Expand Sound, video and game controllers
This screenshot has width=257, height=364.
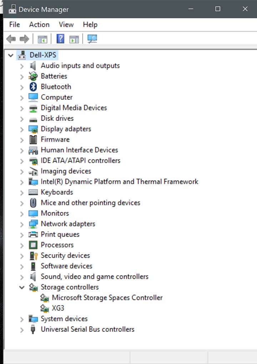[22, 277]
